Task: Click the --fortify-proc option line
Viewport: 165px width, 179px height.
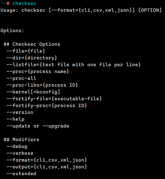Action: coord(47,105)
